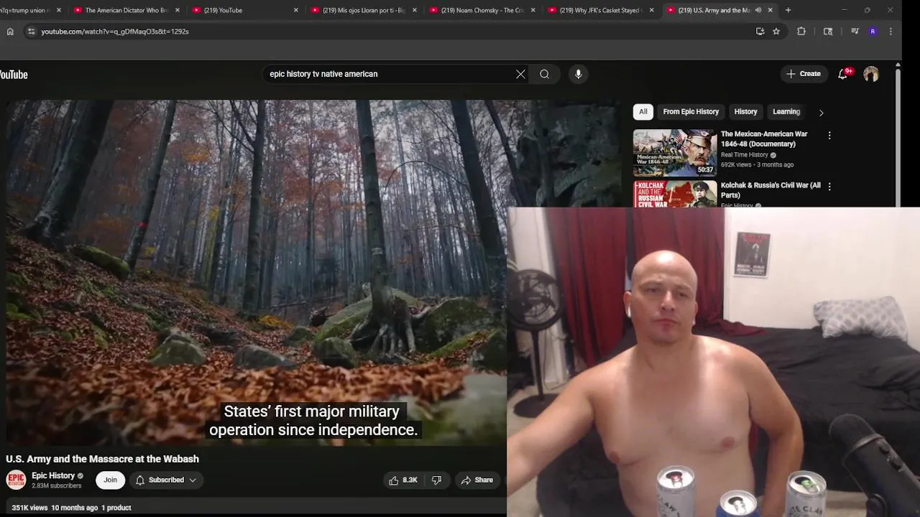Dislike the video
Viewport: 920px width, 517px height.
pyautogui.click(x=436, y=480)
